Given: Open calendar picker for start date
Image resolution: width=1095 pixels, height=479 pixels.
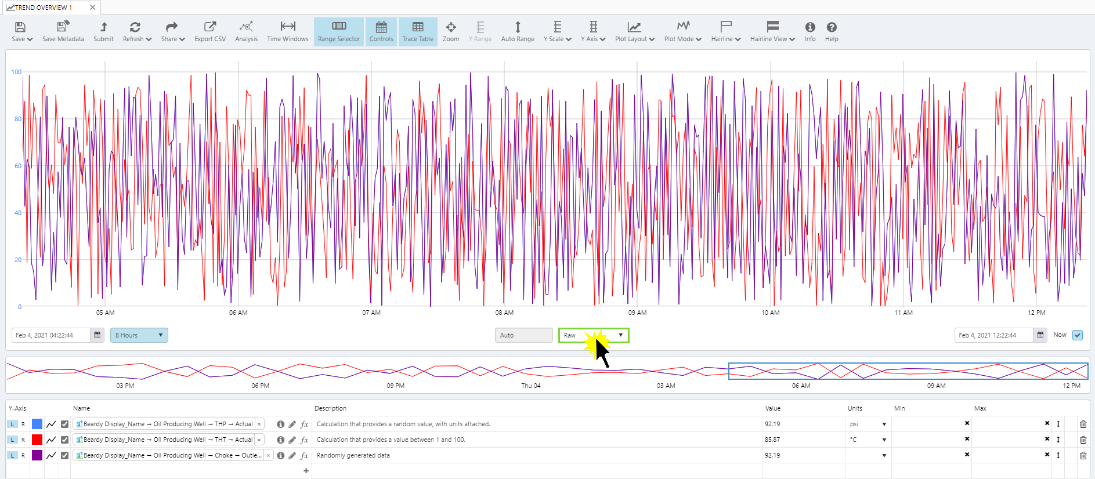Looking at the screenshot, I should tap(97, 335).
